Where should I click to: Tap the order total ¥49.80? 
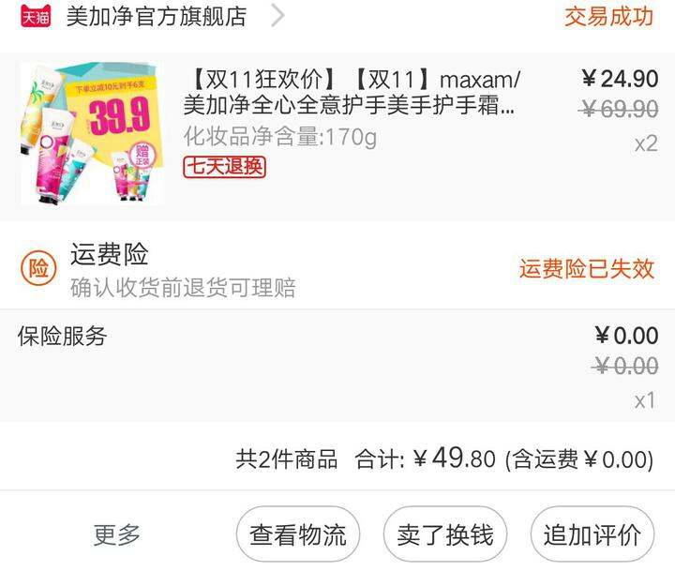coord(455,458)
